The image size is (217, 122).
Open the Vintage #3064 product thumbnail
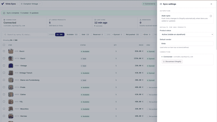[11, 66]
